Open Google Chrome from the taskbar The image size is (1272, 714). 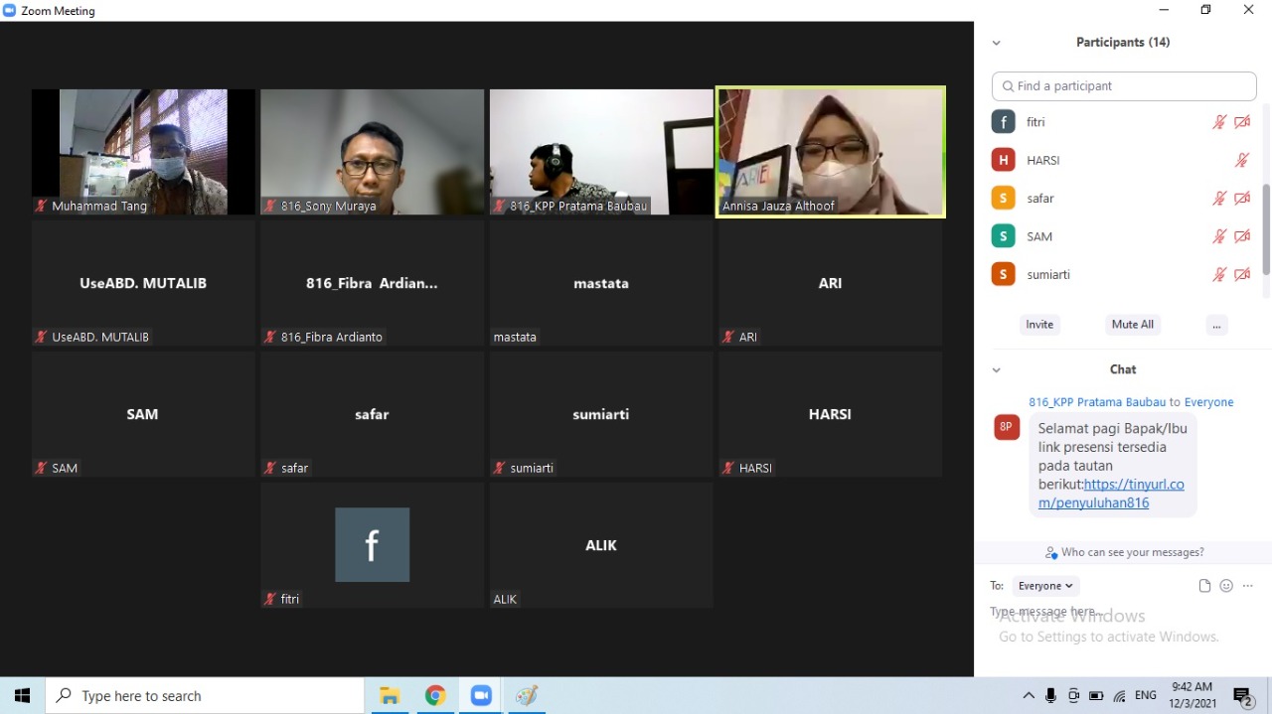[435, 696]
